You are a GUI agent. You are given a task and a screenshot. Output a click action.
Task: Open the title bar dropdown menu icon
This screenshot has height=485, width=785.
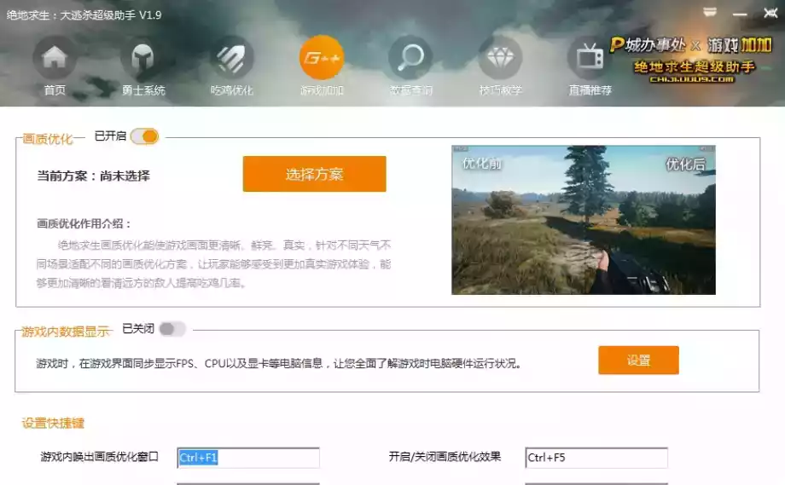[x=710, y=12]
